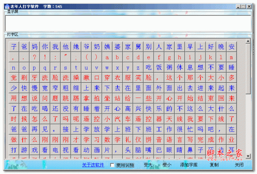This screenshot has width=257, height=174.
Task: Click the app icon in the title bar
Action: pyautogui.click(x=7, y=6)
